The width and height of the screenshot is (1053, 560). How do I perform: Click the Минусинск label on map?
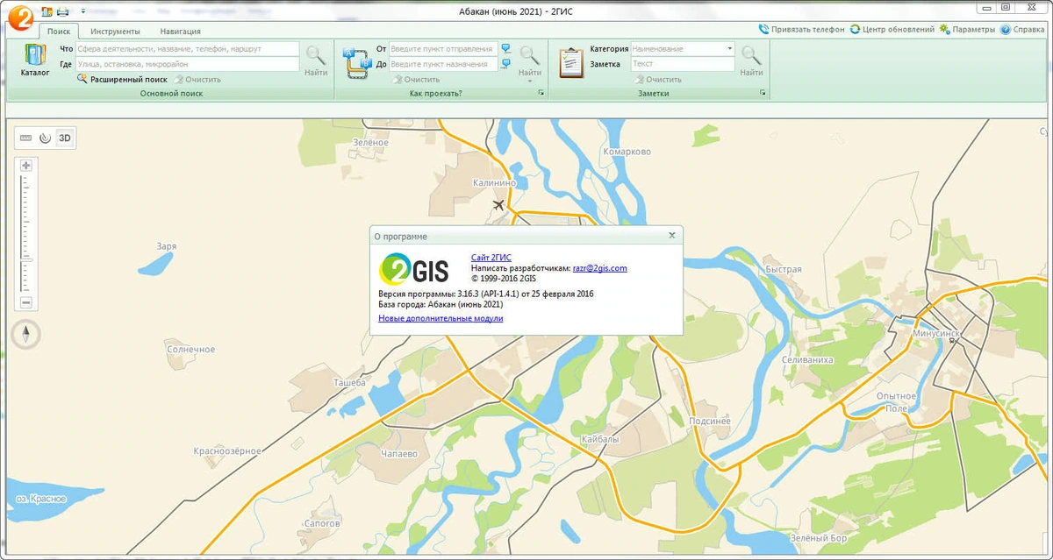point(936,335)
